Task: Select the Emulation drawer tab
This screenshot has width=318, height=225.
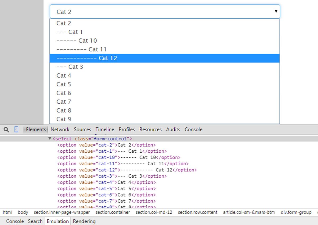Action: point(58,221)
